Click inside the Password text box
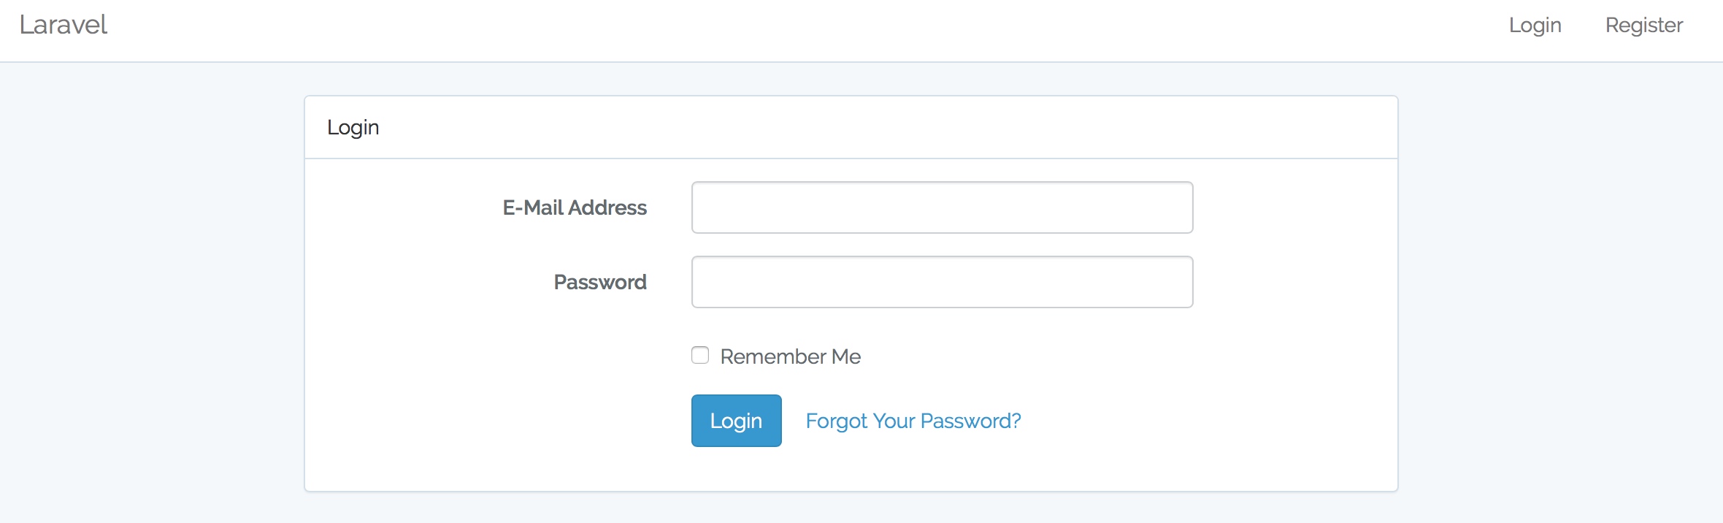Image resolution: width=1723 pixels, height=523 pixels. pyautogui.click(x=942, y=282)
